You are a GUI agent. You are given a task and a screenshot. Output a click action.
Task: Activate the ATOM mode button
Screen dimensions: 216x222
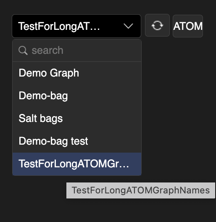pos(188,26)
